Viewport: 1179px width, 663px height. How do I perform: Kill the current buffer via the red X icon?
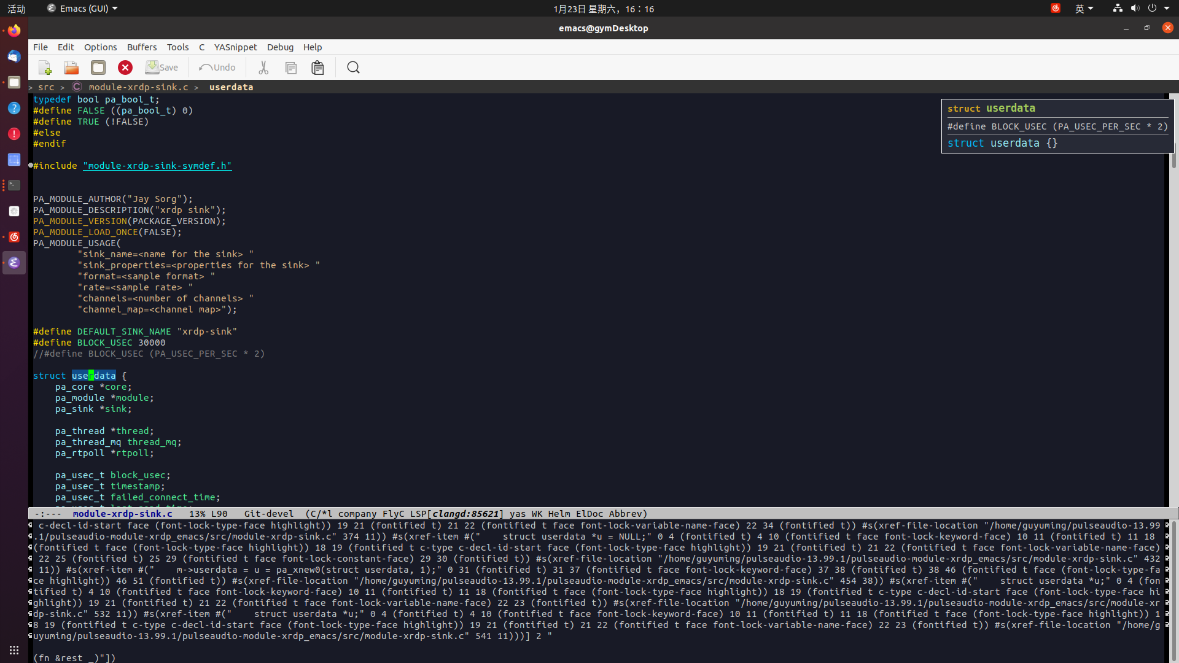[125, 68]
